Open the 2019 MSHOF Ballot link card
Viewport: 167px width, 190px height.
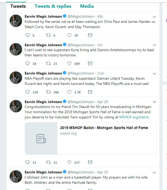pyautogui.click(x=90, y=138)
